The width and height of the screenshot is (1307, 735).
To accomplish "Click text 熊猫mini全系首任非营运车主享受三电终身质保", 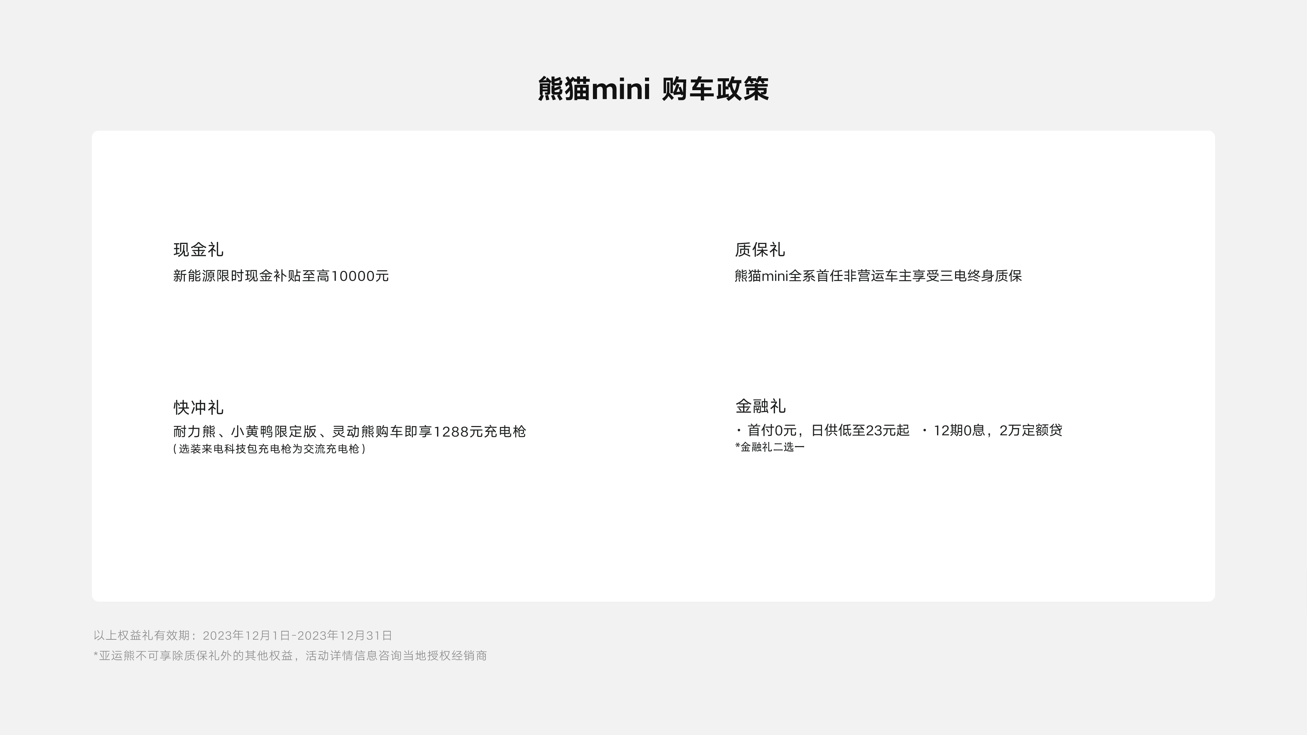I will pyautogui.click(x=878, y=276).
